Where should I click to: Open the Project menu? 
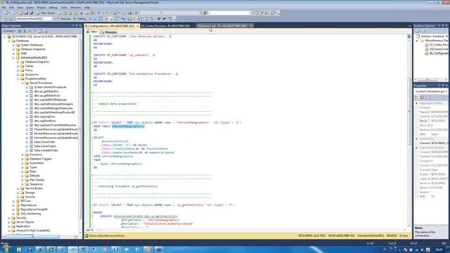[x=41, y=8]
